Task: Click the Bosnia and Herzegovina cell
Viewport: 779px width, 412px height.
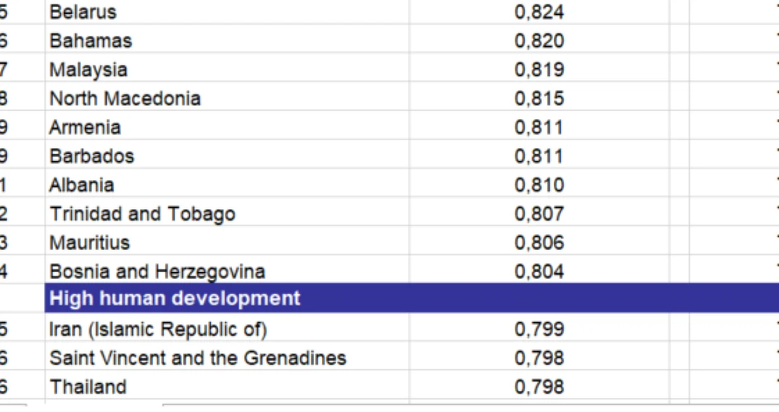Action: pyautogui.click(x=157, y=272)
